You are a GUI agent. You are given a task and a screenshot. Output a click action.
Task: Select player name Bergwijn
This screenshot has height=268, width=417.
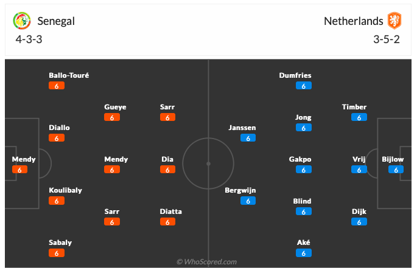click(x=240, y=190)
